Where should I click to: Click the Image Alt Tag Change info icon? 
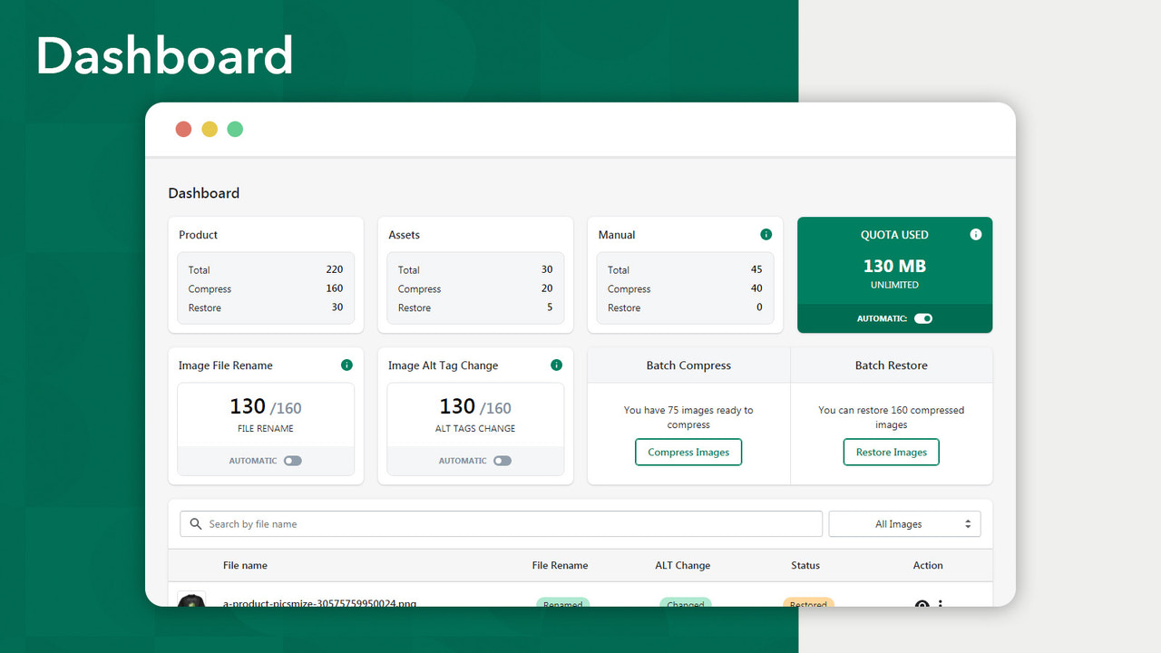[556, 365]
